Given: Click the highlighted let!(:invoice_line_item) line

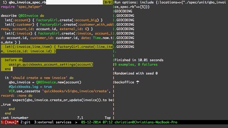Looking at the screenshot, I should (57, 49).
